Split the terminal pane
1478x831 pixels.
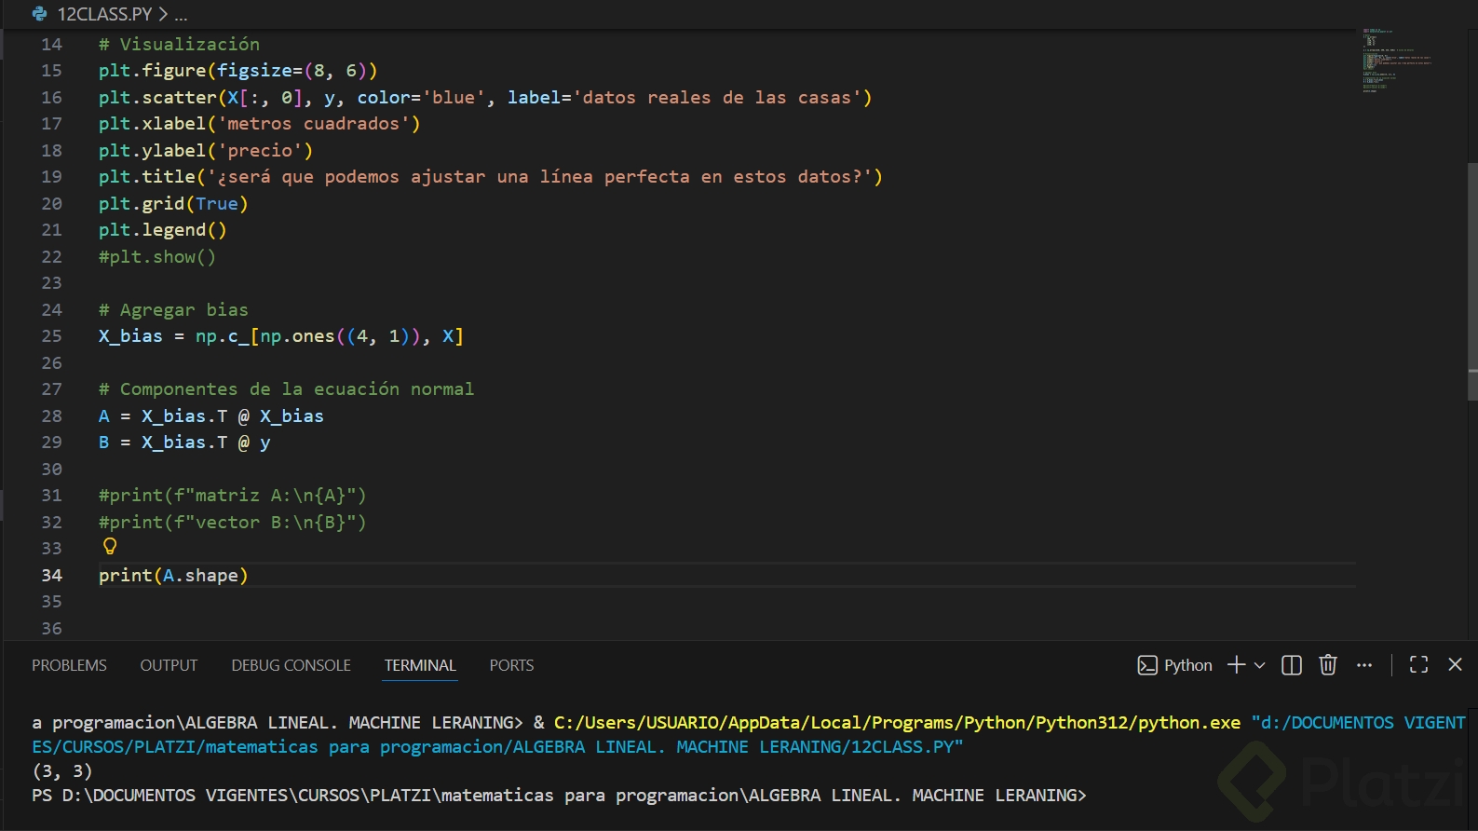click(x=1291, y=664)
